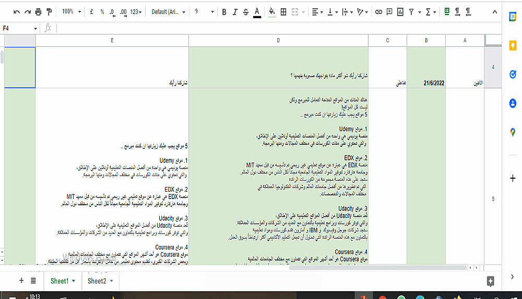Viewport: 522px width, 299px height.
Task: Print the spreadsheet
Action: click(x=38, y=12)
